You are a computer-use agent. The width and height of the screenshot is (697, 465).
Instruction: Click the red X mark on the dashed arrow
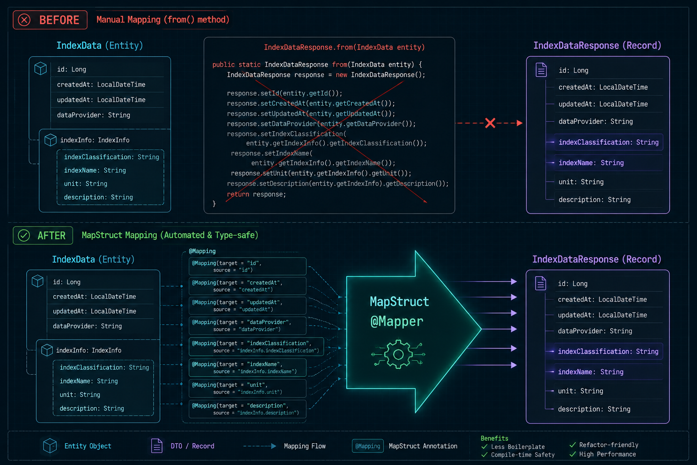tap(490, 123)
